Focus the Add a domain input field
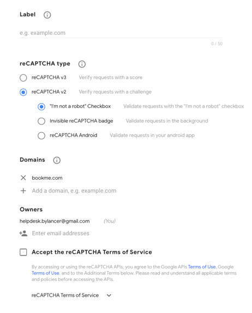Image resolution: width=252 pixels, height=313 pixels. (x=74, y=191)
